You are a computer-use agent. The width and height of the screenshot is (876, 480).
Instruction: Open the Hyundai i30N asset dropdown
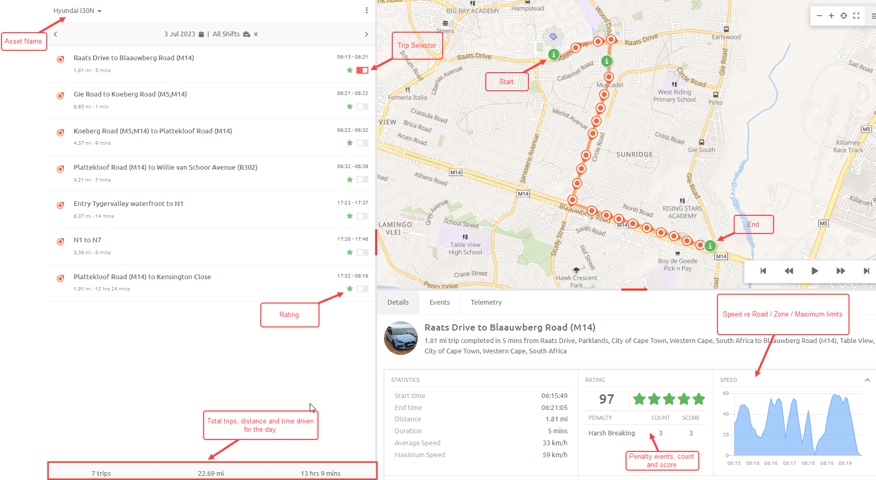pos(100,10)
